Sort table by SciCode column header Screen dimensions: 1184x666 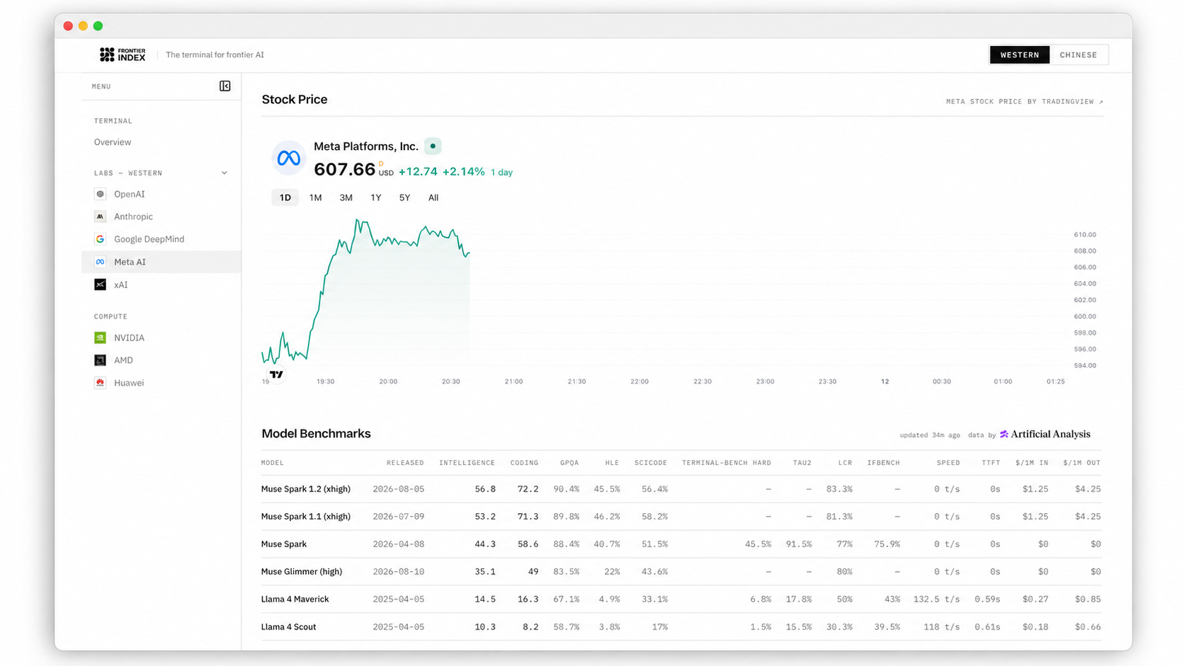(x=651, y=463)
